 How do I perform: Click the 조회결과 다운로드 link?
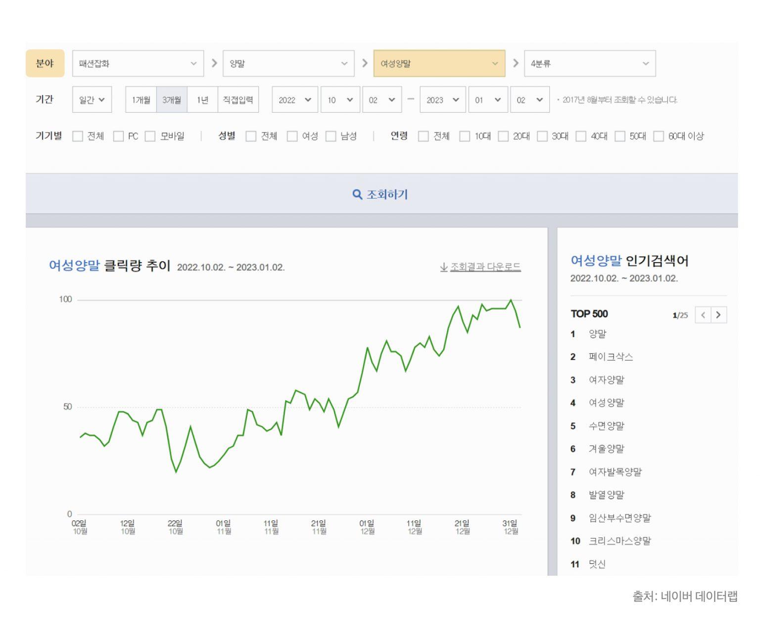pyautogui.click(x=485, y=267)
